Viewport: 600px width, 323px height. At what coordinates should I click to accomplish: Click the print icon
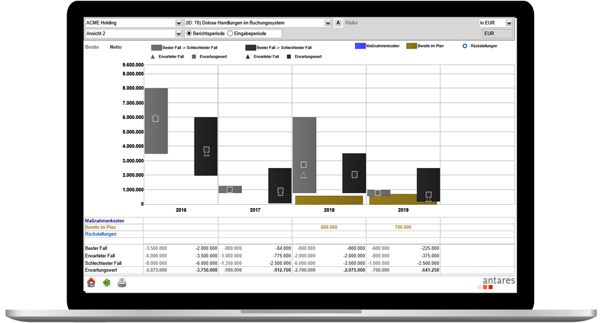pos(122,282)
